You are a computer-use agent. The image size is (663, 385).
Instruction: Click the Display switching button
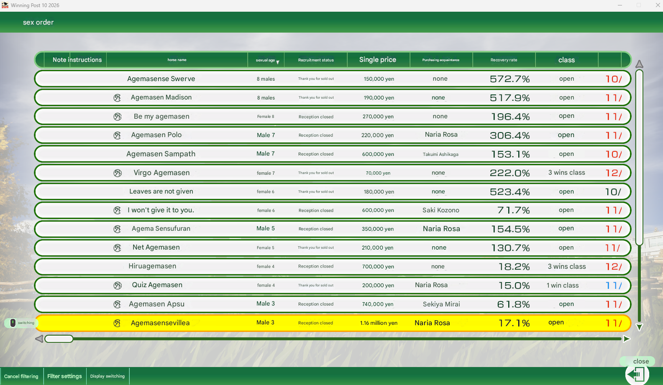(x=108, y=376)
